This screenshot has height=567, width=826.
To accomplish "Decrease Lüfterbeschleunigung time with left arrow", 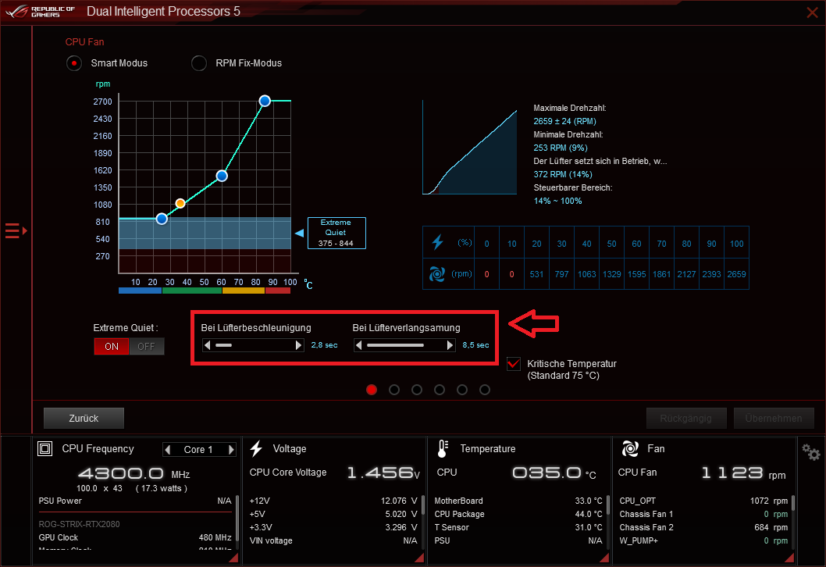I will [208, 345].
